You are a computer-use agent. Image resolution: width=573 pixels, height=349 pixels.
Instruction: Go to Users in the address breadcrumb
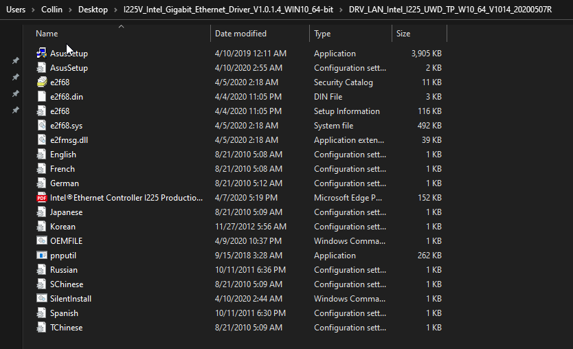(16, 10)
